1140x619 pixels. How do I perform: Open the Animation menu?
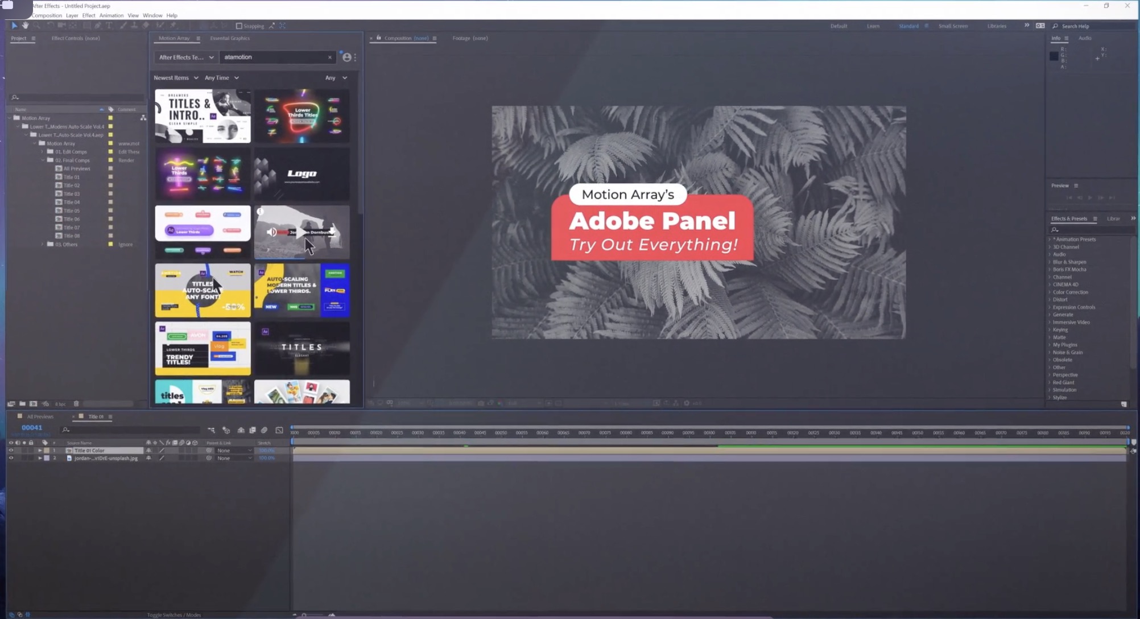[111, 15]
